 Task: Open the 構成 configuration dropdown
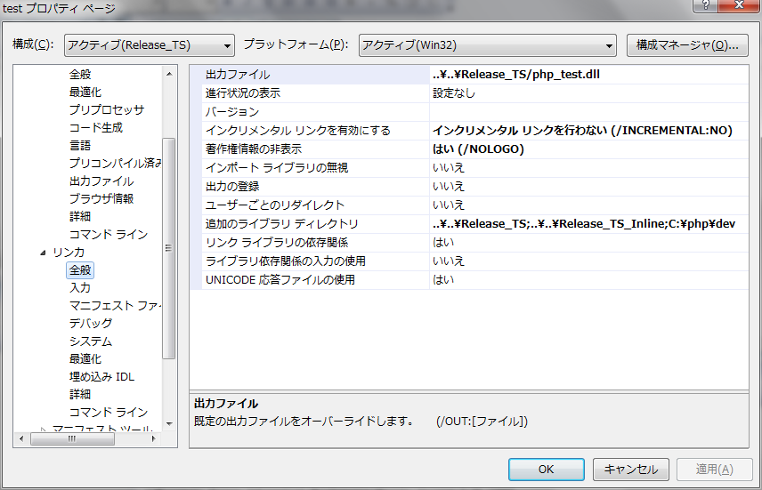coord(150,45)
